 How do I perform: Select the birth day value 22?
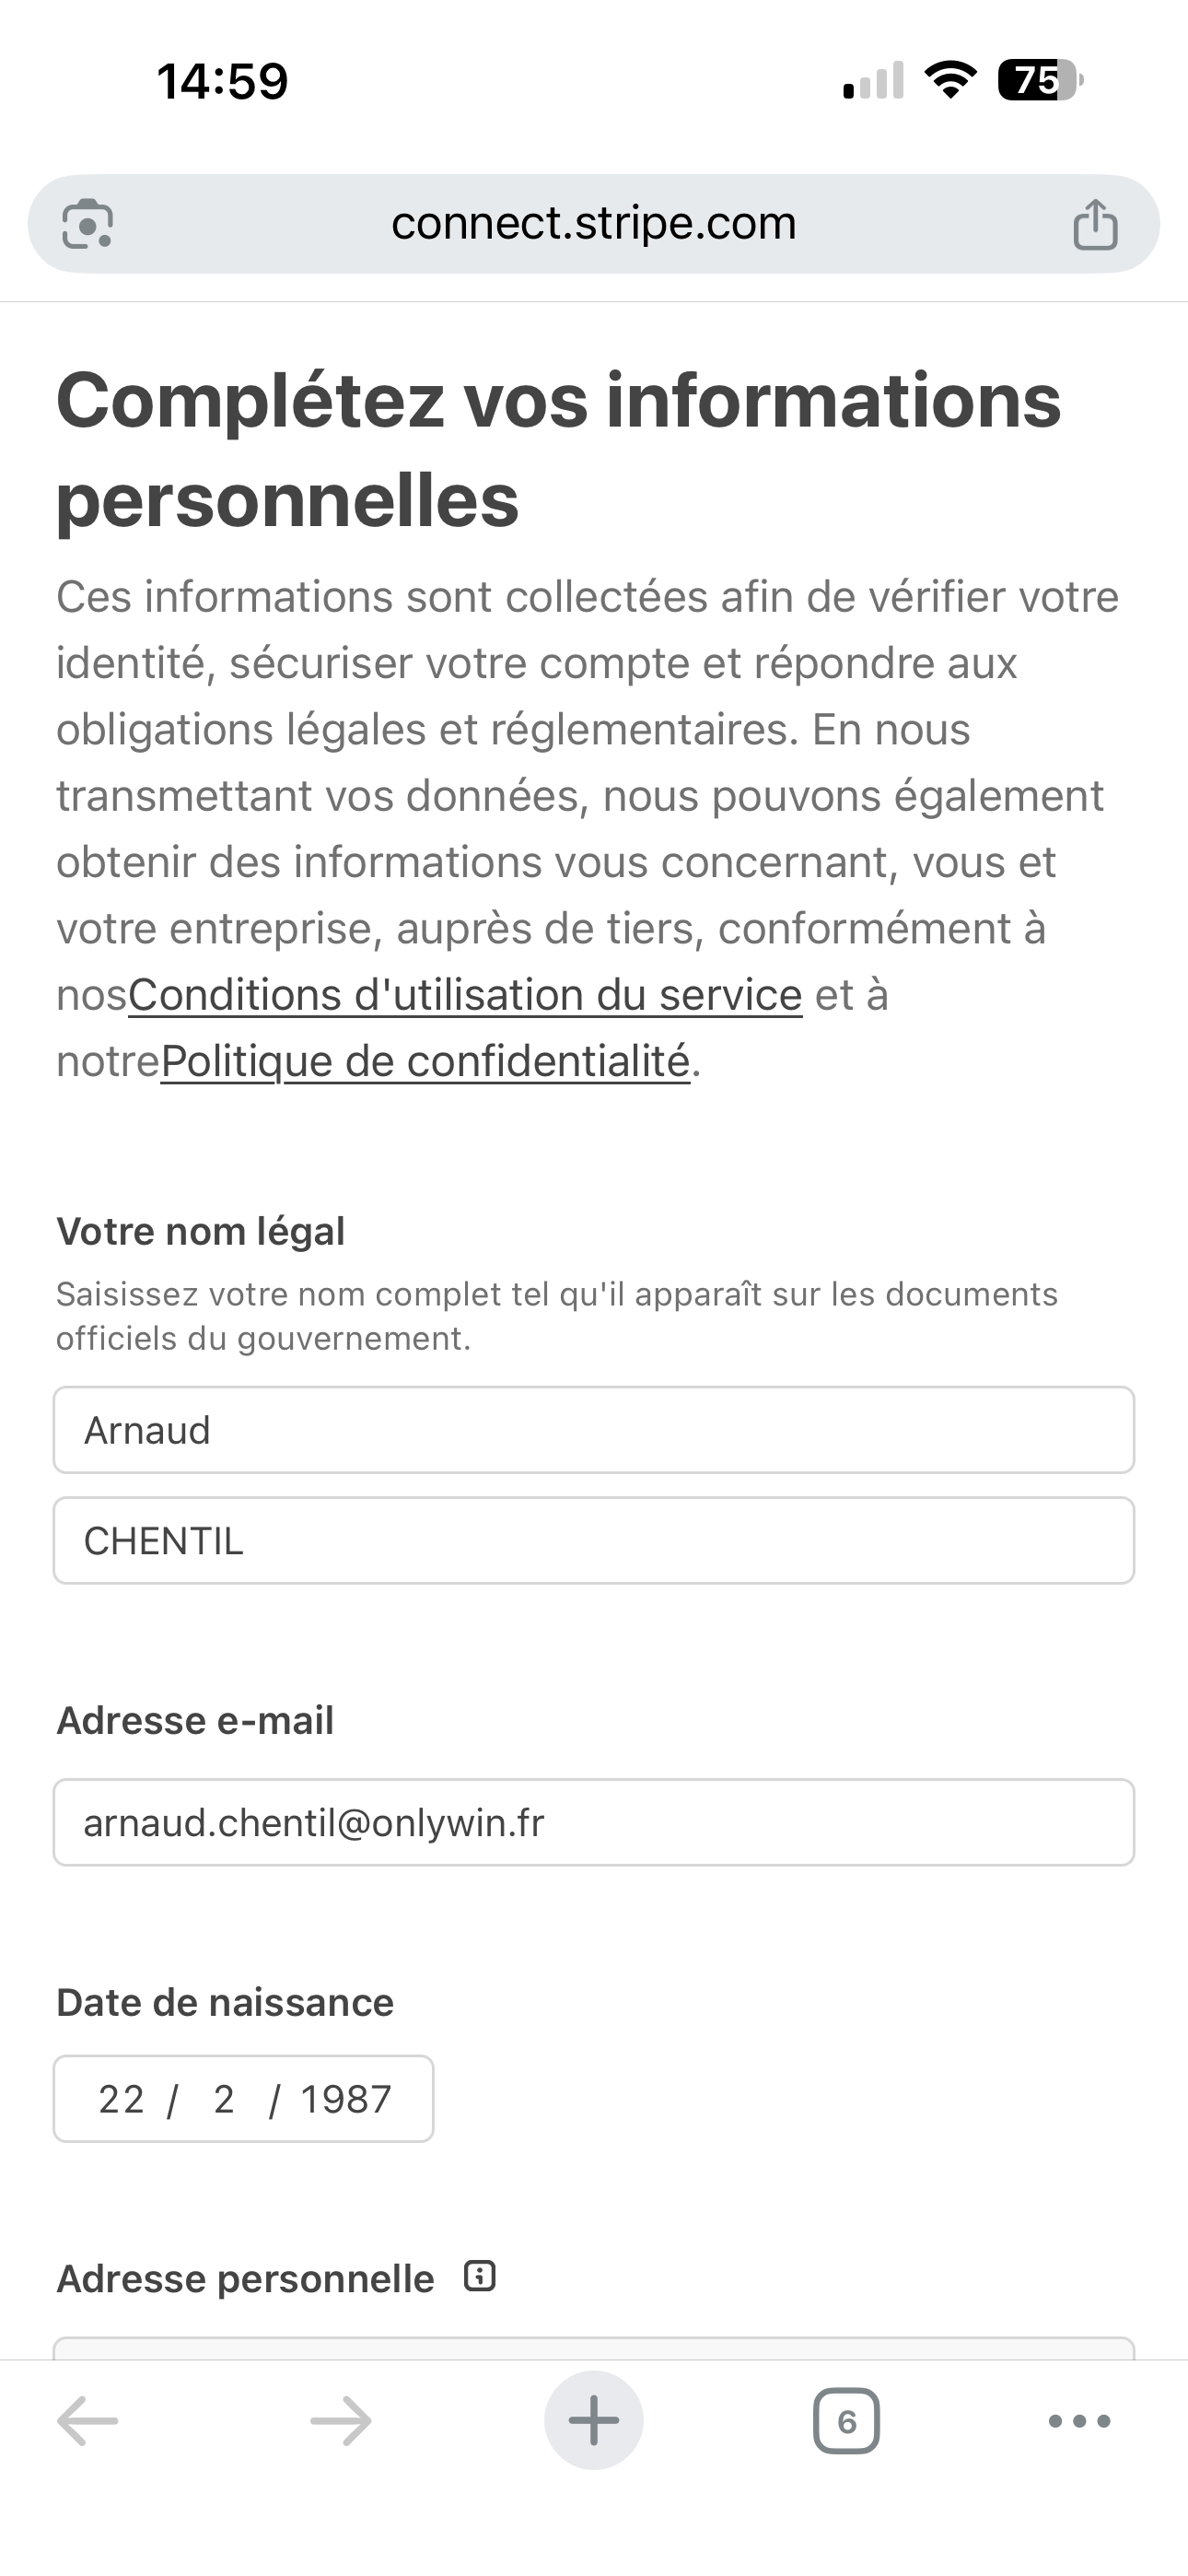click(121, 2099)
